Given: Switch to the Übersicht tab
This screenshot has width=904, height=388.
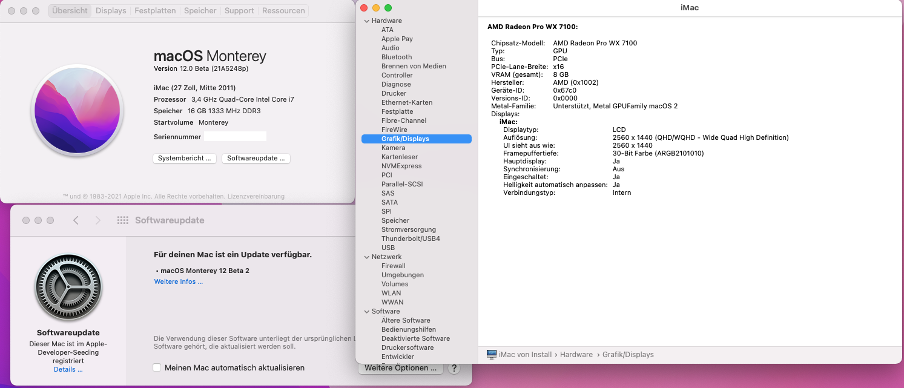Looking at the screenshot, I should 70,10.
